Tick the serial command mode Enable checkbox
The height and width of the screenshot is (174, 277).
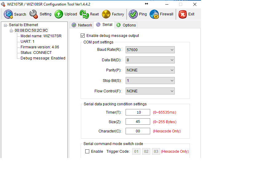(x=87, y=152)
